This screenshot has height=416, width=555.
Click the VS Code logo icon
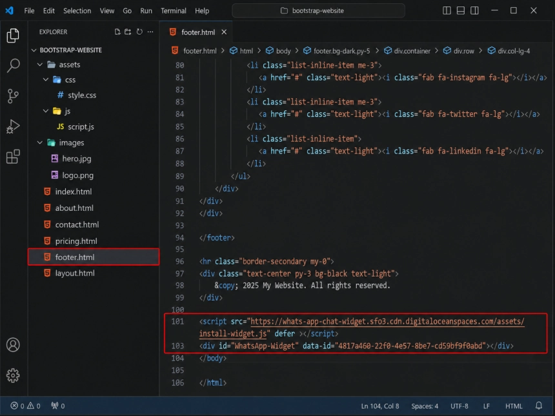coord(10,10)
